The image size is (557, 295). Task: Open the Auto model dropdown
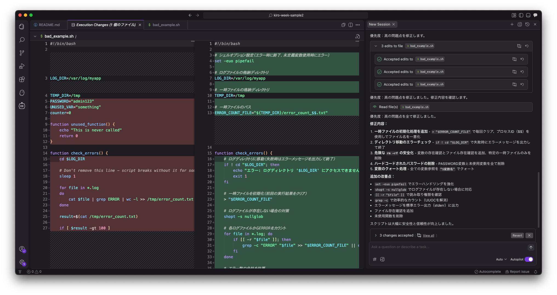coord(501,259)
